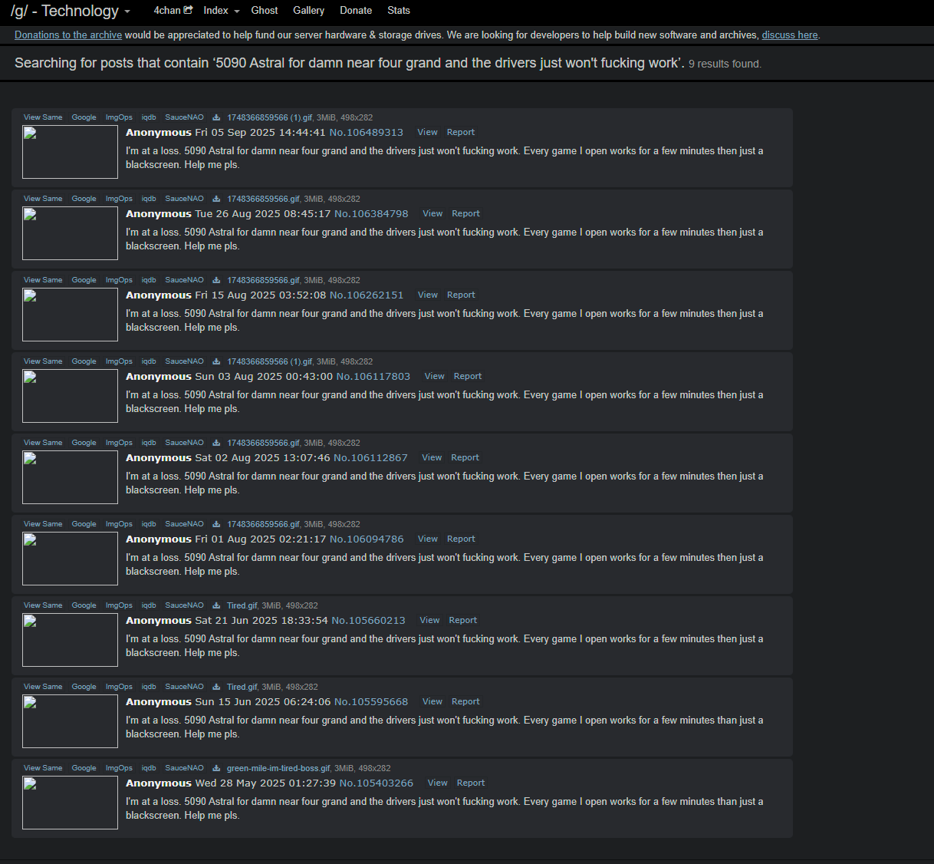Open the Stats page
The width and height of the screenshot is (934, 864).
[399, 10]
